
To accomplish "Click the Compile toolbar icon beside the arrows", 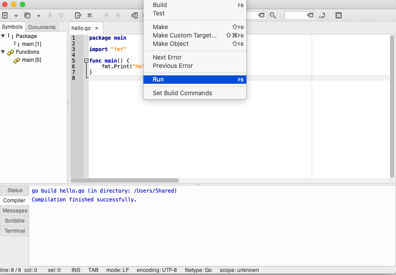I will tap(135, 15).
